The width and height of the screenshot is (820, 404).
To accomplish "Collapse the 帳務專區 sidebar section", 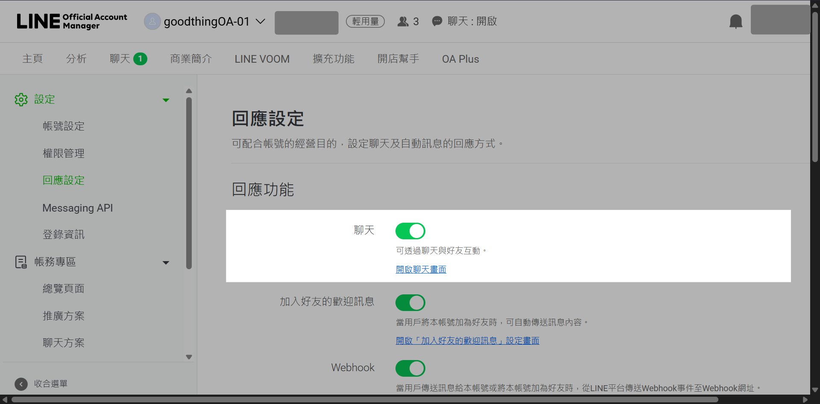I will coord(166,263).
